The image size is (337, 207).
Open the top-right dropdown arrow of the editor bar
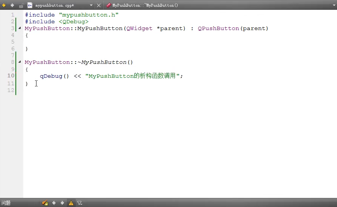334,5
